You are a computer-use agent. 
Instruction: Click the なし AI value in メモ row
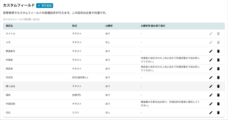[x=108, y=42]
